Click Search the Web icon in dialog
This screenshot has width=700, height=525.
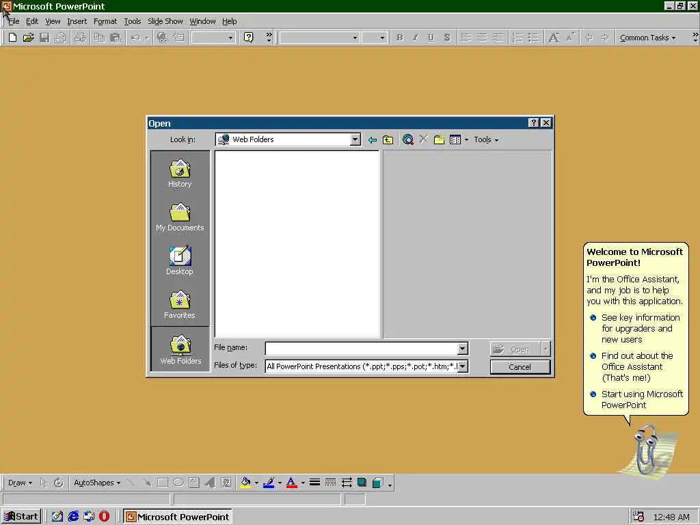pos(407,139)
